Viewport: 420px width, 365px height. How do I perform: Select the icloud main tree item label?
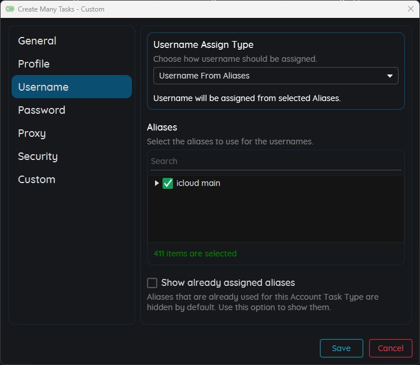(x=198, y=183)
